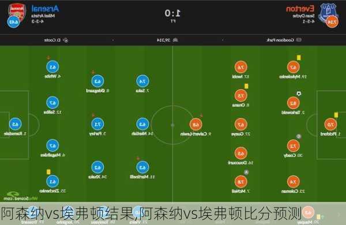Image resolution: width=346 pixels, height=225 pixels.
Task: Click the Everton club crest
Action: coord(328,12)
